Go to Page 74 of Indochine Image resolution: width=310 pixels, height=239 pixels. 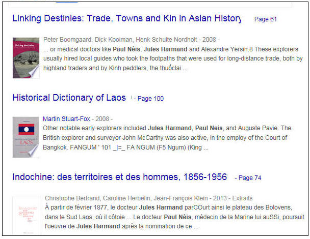point(249,177)
